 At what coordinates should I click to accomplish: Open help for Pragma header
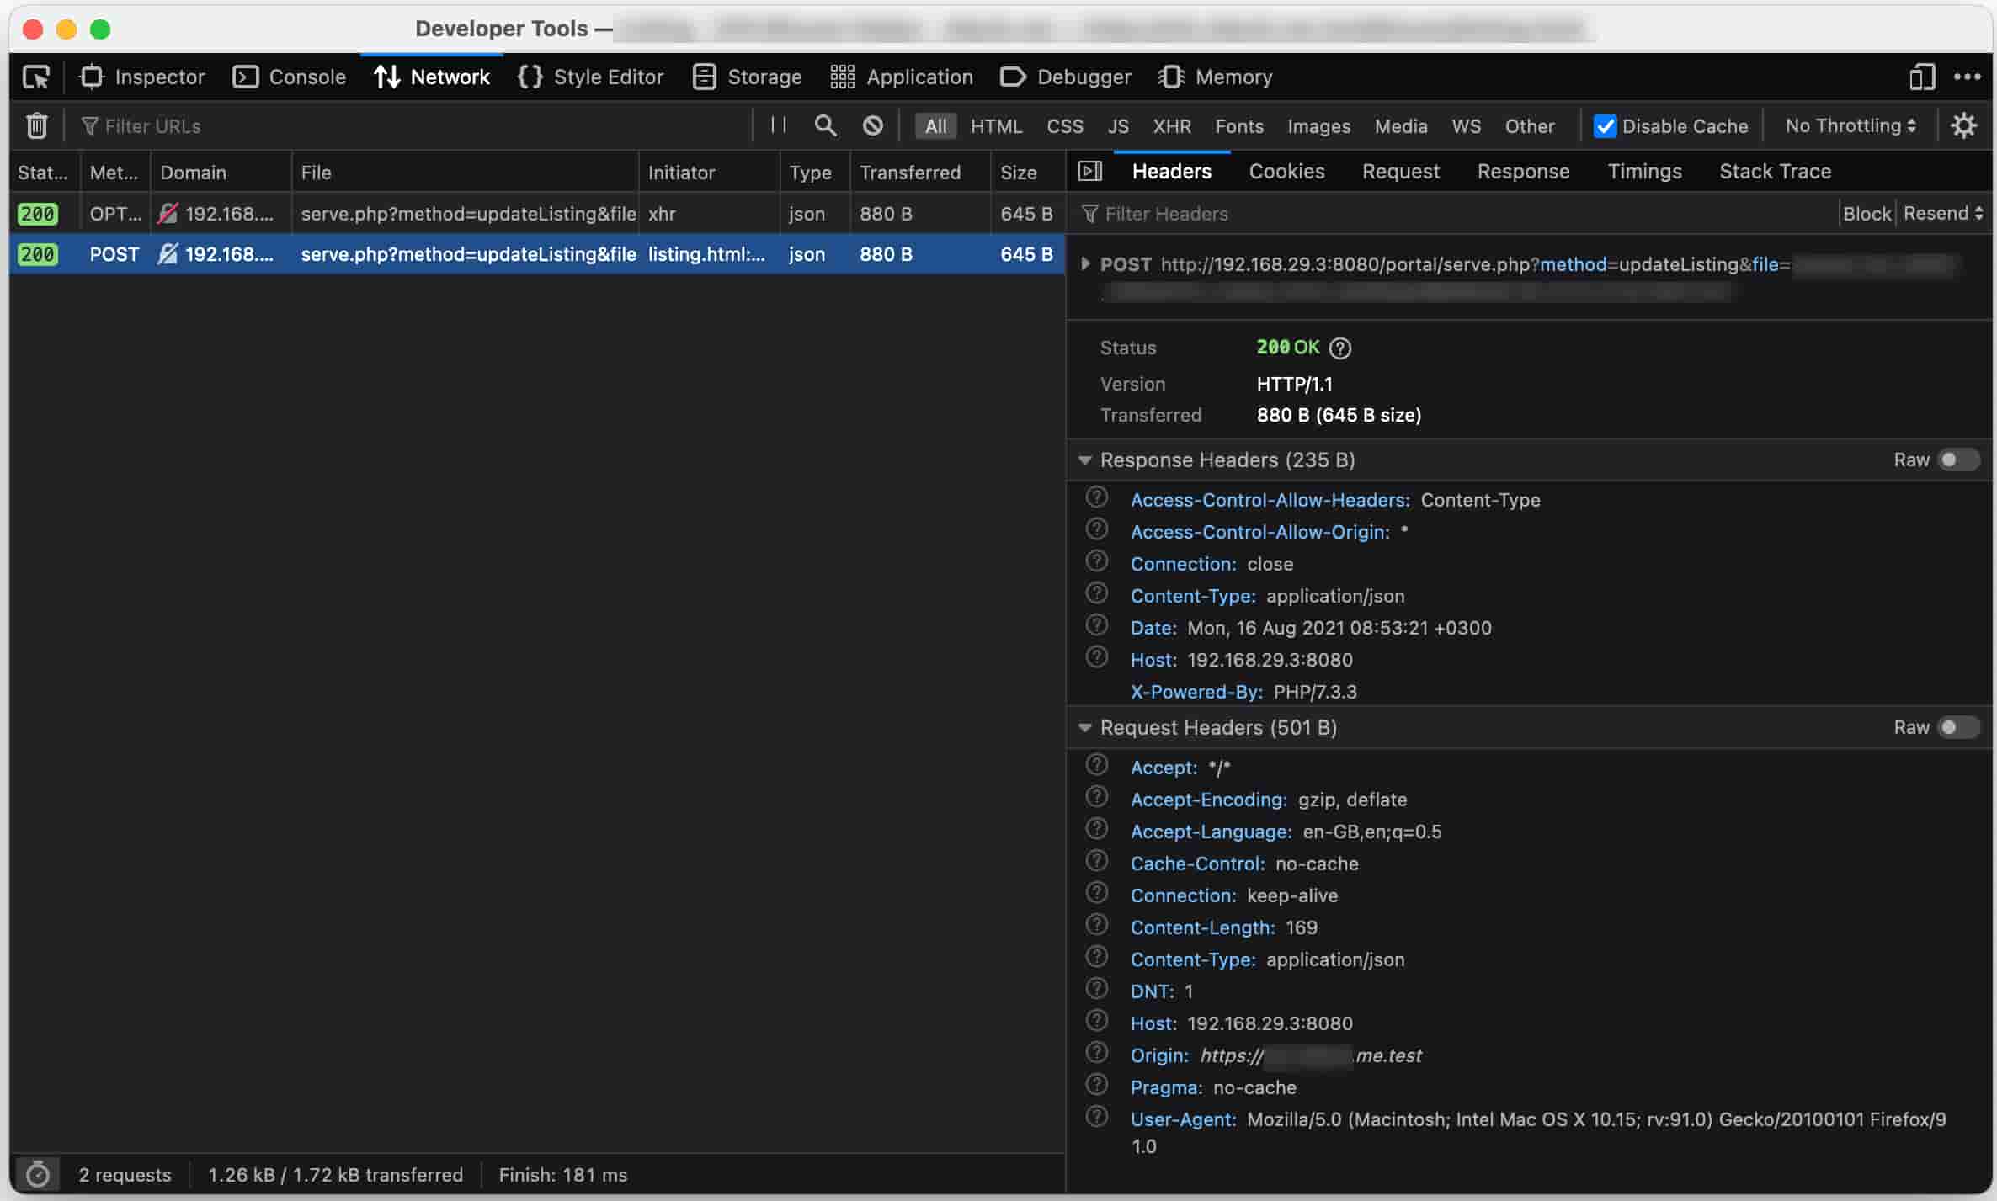(1096, 1085)
